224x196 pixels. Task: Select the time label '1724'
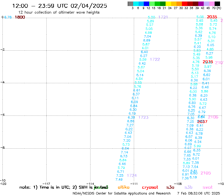click(x=132, y=175)
